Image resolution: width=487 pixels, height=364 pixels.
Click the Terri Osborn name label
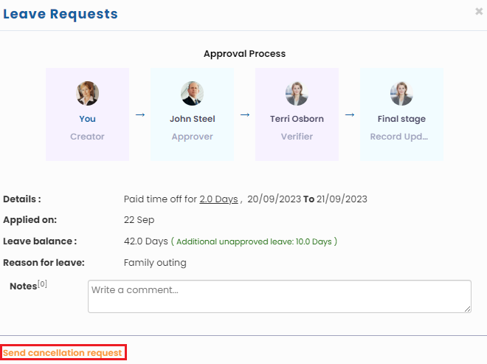(x=297, y=119)
